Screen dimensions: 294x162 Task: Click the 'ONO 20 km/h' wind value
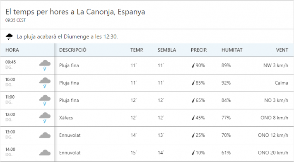[x=273, y=152]
